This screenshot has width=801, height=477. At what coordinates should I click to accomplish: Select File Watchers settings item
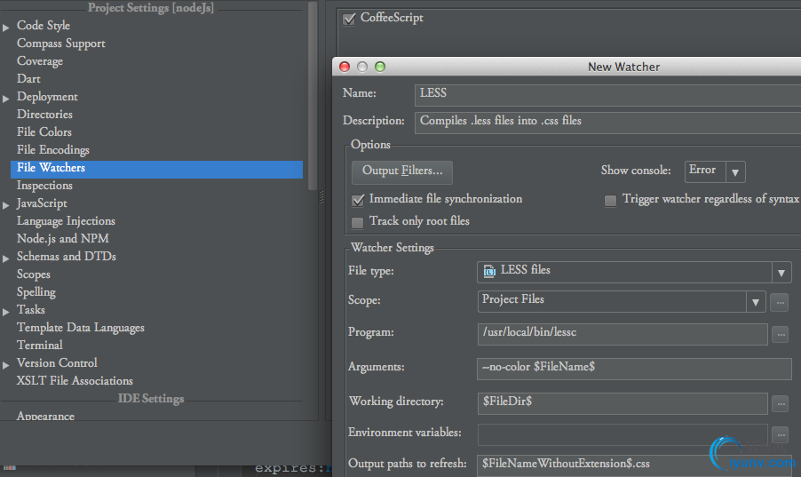pyautogui.click(x=156, y=170)
